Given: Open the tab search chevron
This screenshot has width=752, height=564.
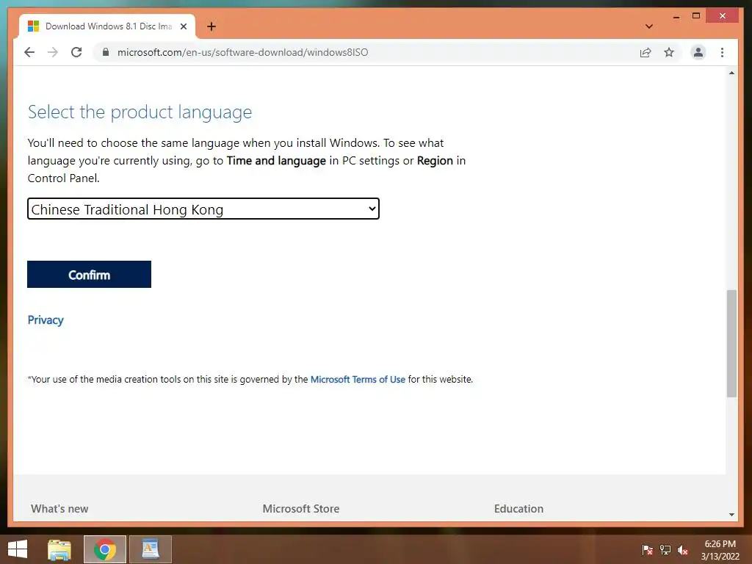Looking at the screenshot, I should point(649,26).
